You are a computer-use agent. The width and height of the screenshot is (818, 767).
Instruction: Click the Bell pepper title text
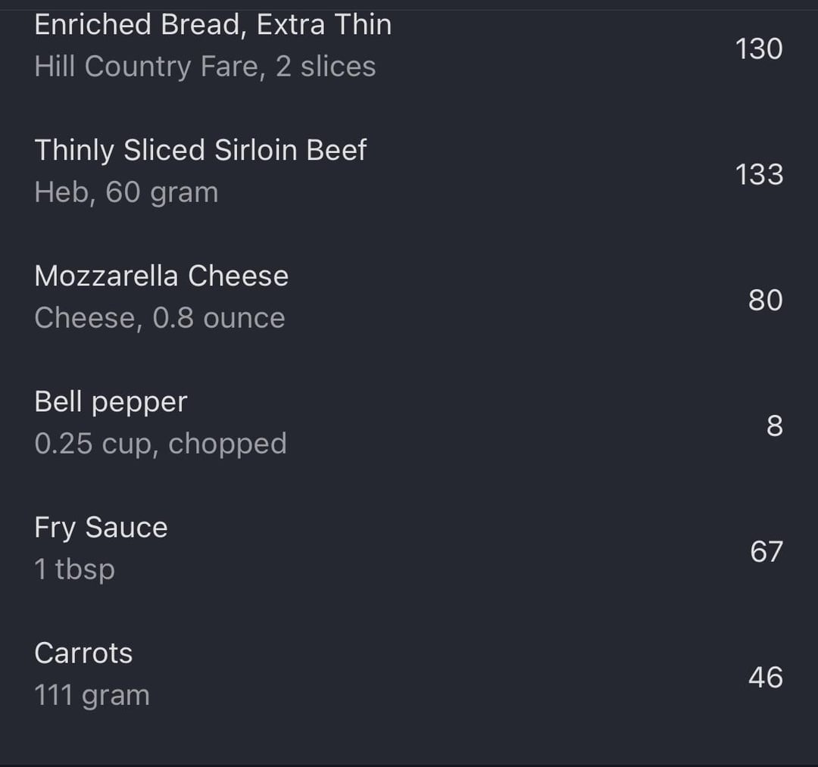pyautogui.click(x=111, y=403)
